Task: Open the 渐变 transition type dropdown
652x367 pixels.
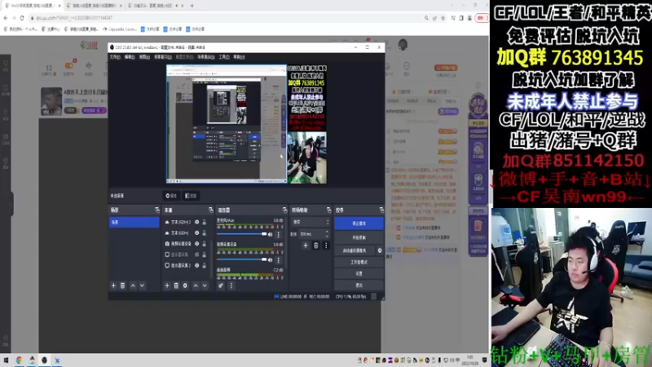Action: tap(311, 222)
